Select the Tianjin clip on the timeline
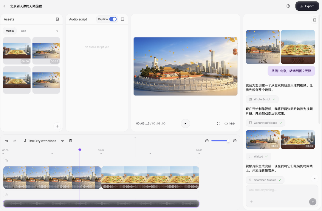 (x=150, y=177)
